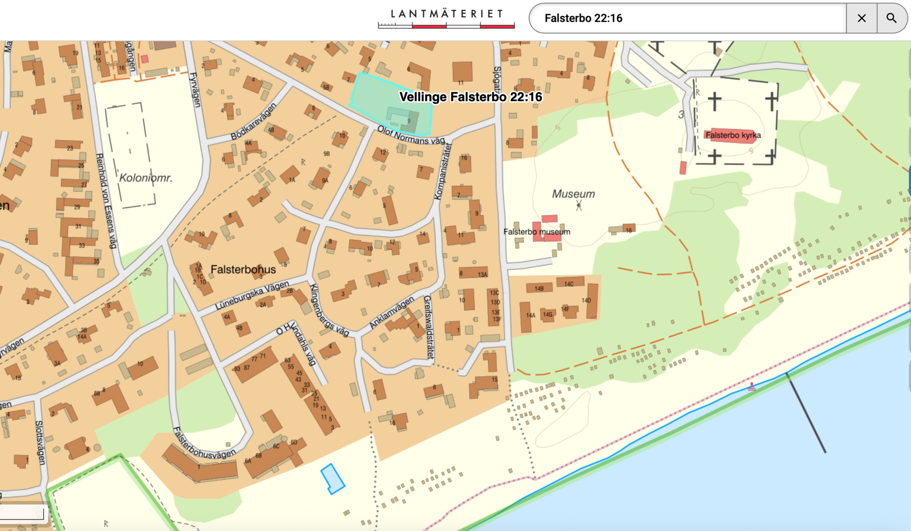Click the 'Greifswaldsträtet' street label

429,327
